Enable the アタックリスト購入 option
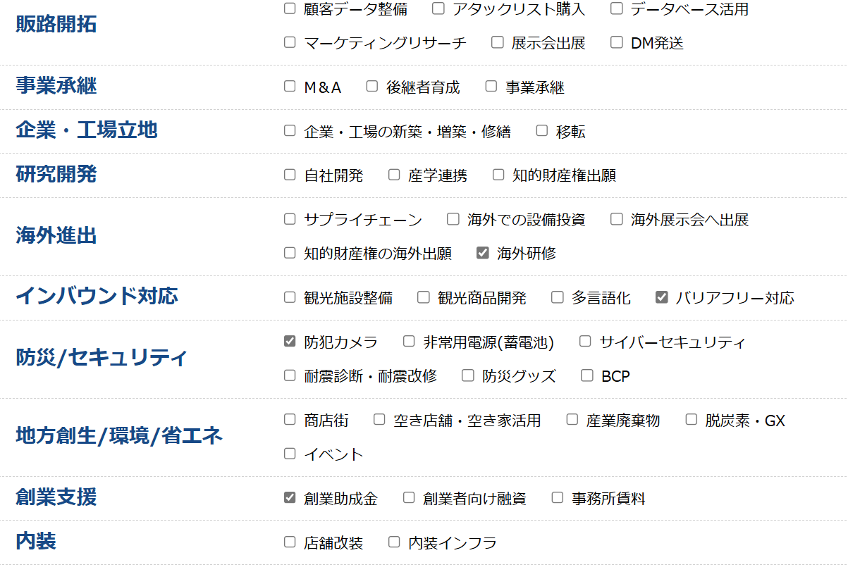 (438, 9)
